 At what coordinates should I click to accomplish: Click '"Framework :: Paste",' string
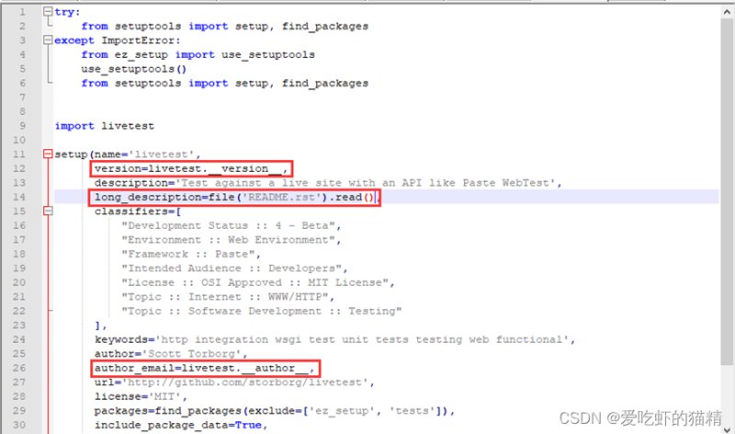[191, 255]
